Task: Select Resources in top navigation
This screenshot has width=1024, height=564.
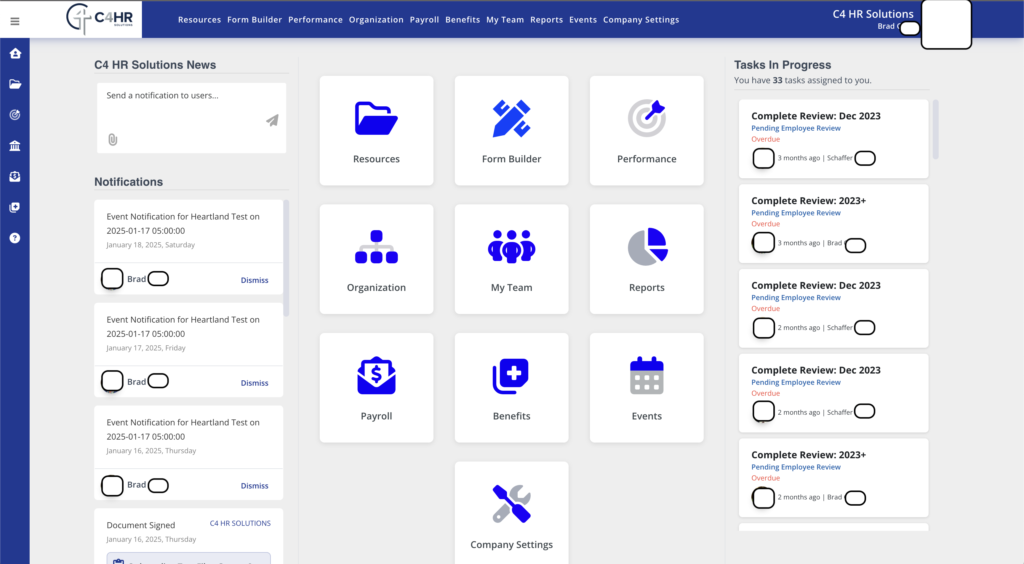Action: pyautogui.click(x=199, y=20)
